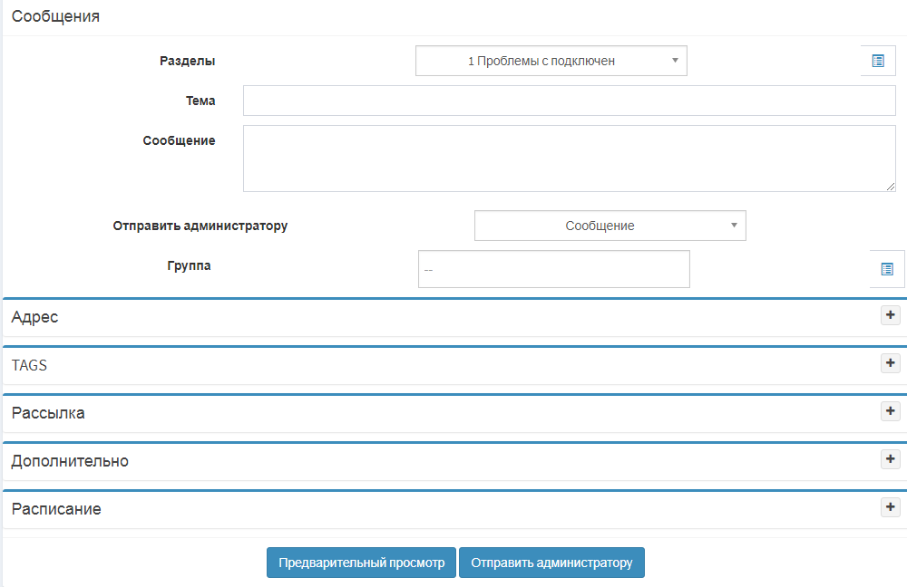
Task: Select the Рассылка panel heading
Action: tap(48, 413)
